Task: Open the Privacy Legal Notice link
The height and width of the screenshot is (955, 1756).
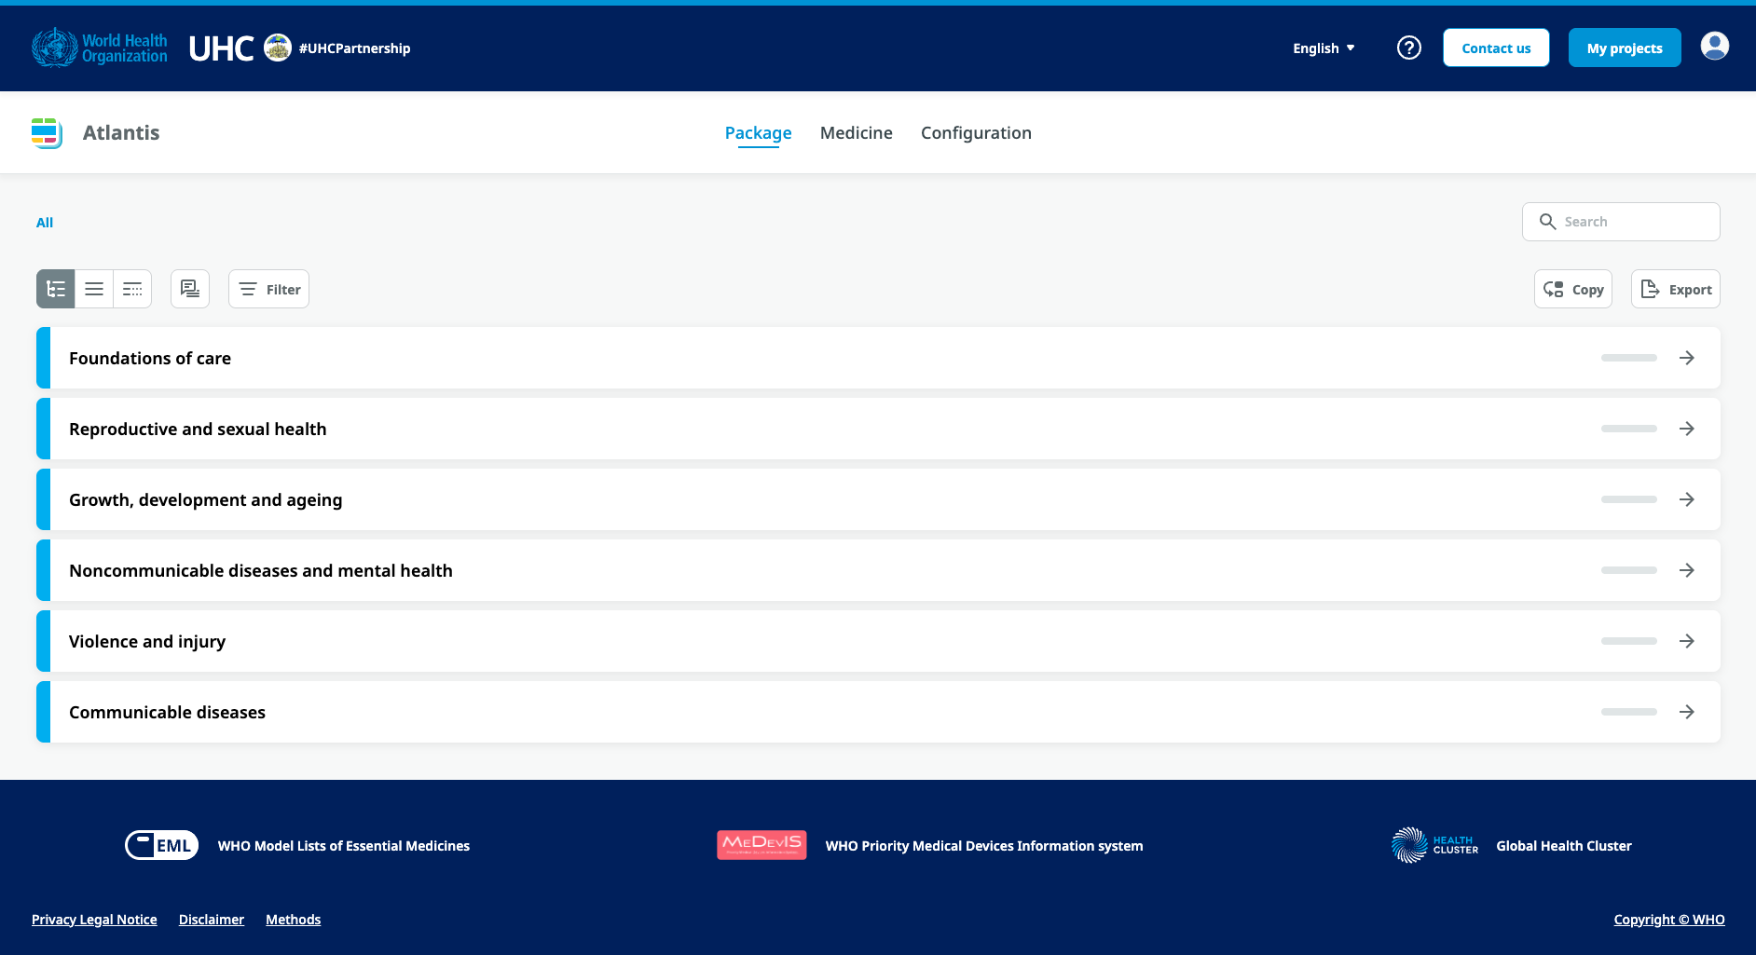Action: click(94, 920)
